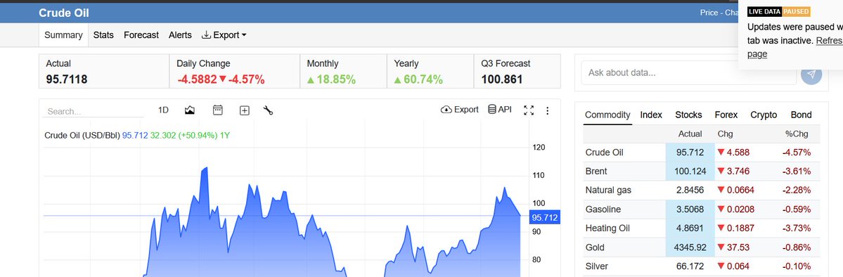Switch to the Bond tab
This screenshot has width=843, height=277.
(x=801, y=115)
